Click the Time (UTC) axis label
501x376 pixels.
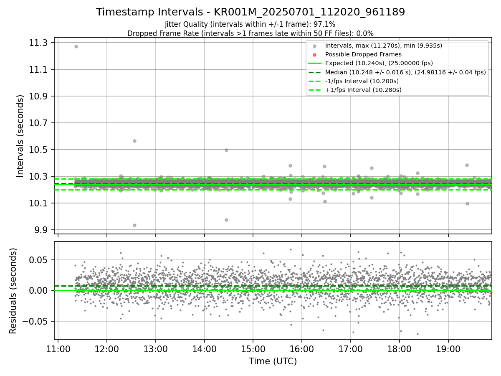273,361
